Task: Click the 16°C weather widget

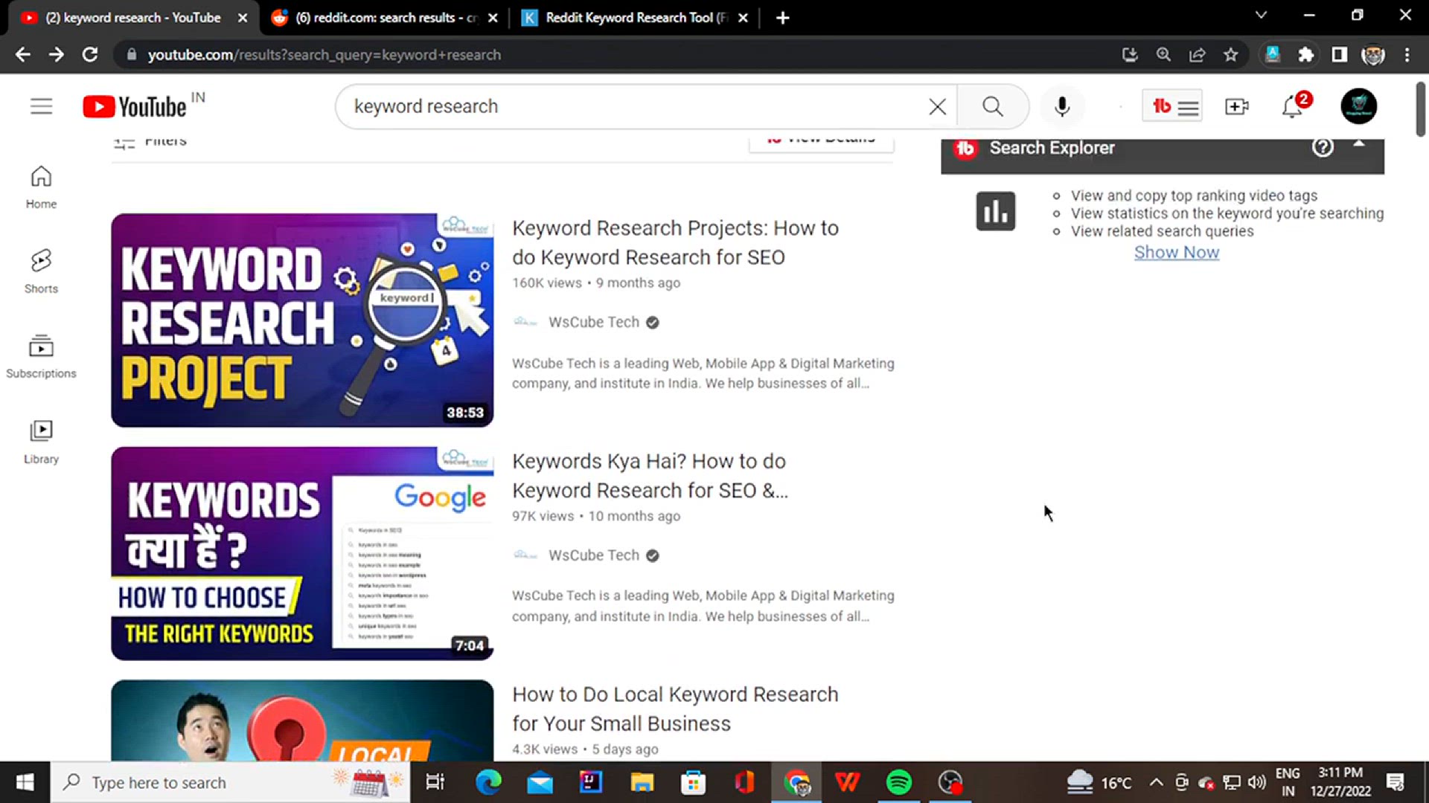Action: pyautogui.click(x=1099, y=782)
